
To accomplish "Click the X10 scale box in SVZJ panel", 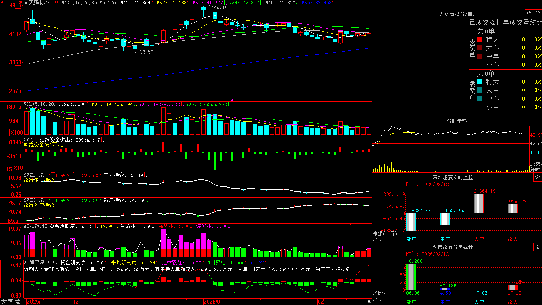I will [18, 168].
